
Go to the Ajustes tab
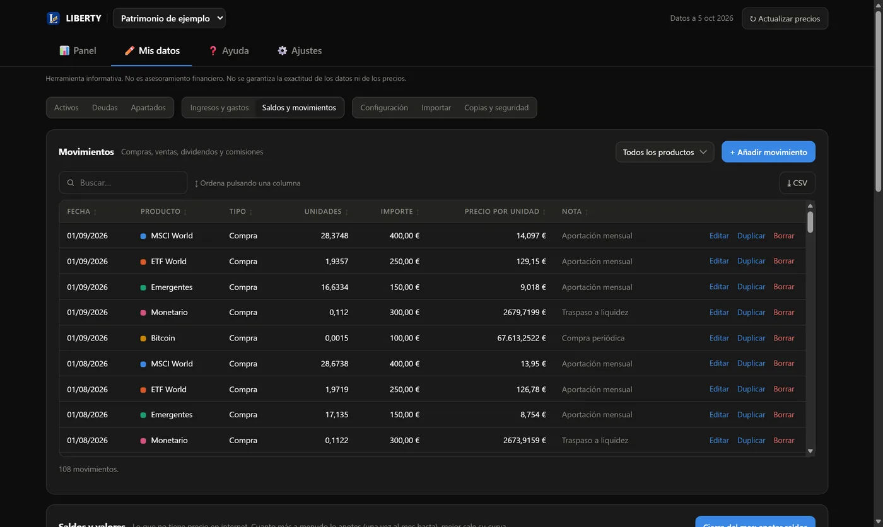pos(300,50)
